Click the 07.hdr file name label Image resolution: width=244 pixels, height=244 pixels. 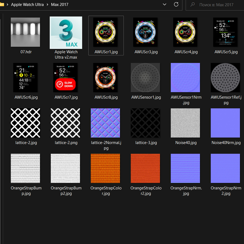tap(26, 52)
